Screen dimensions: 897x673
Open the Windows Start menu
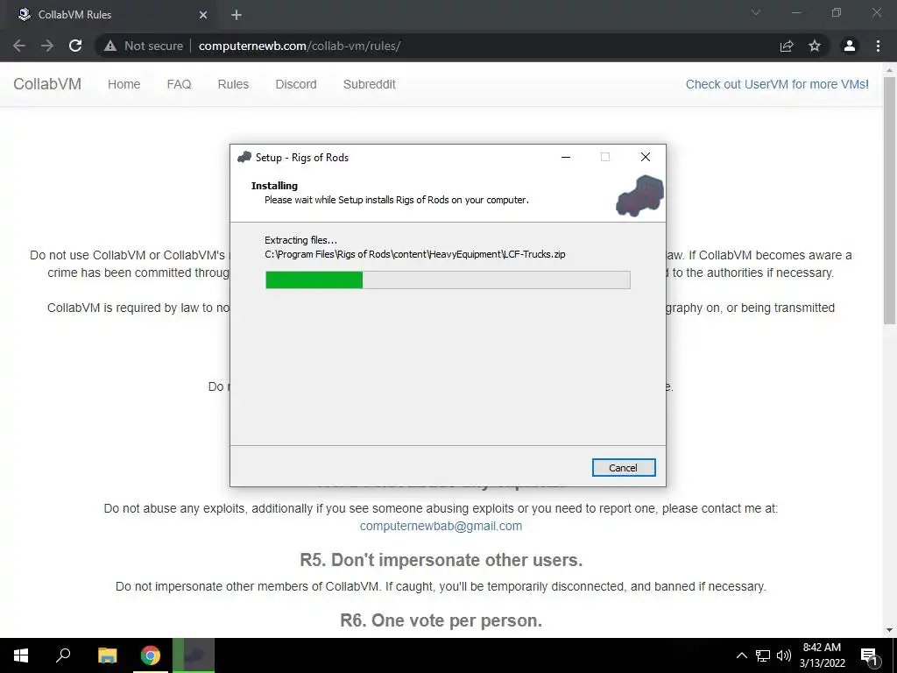click(21, 655)
